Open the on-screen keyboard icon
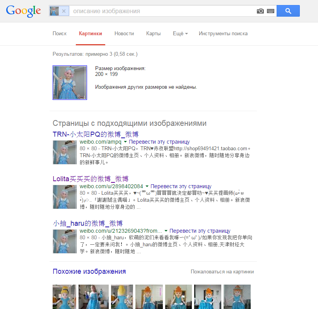 tap(270, 11)
